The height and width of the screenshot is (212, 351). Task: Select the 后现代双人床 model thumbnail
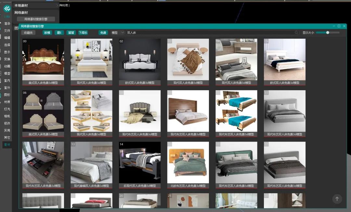point(140,162)
